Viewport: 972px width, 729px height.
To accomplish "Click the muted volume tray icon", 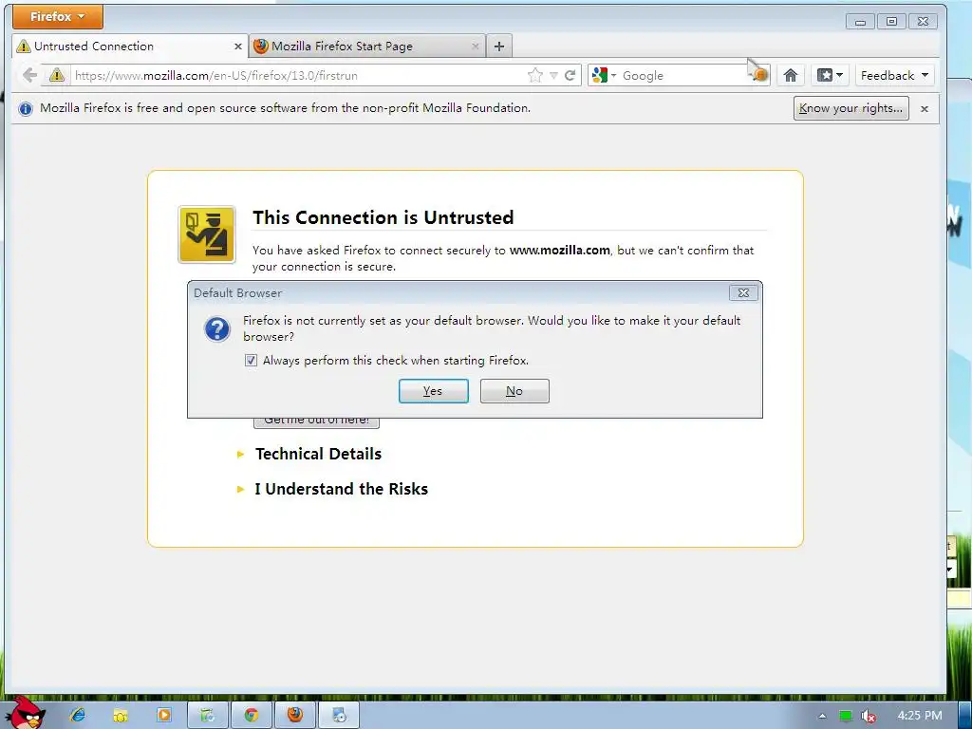I will click(869, 716).
